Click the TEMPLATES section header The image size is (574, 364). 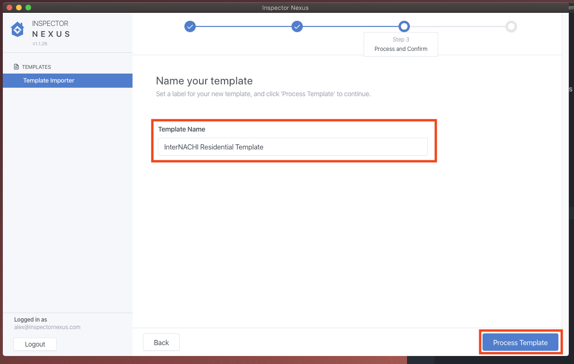click(36, 67)
